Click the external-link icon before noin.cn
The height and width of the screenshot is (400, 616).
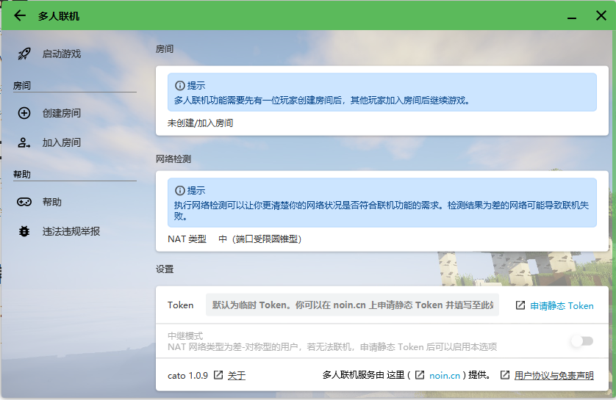[420, 375]
